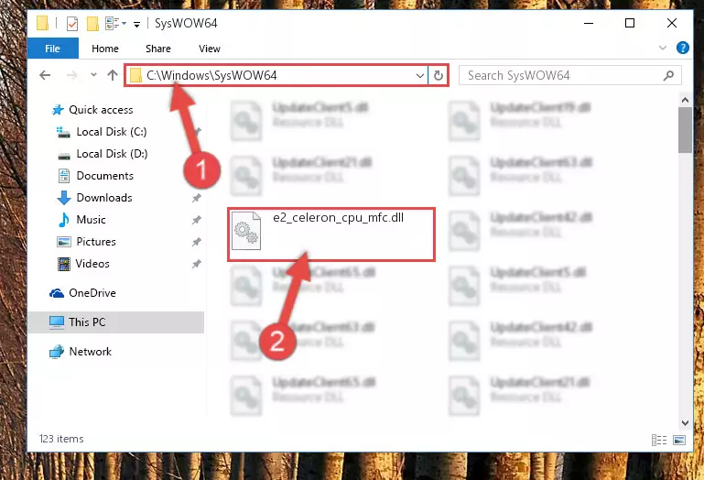
Task: Open the recent locations dropdown
Action: pos(93,75)
